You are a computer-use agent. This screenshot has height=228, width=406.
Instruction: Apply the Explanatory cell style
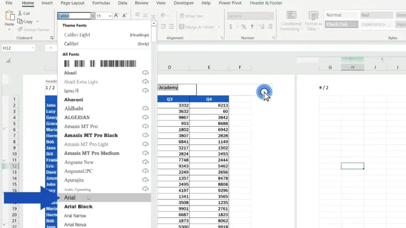click(377, 24)
